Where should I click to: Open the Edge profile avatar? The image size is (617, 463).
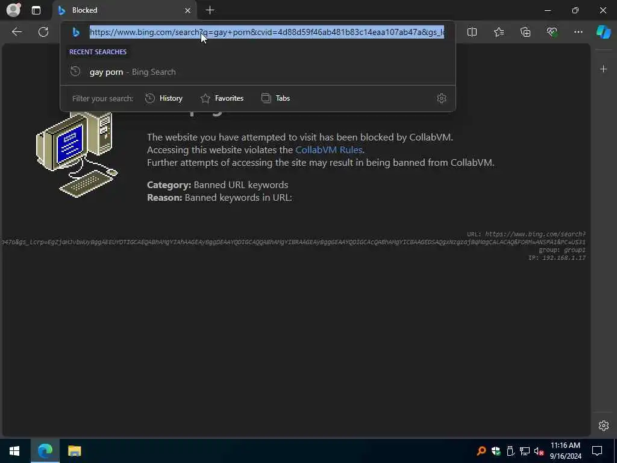pyautogui.click(x=14, y=10)
